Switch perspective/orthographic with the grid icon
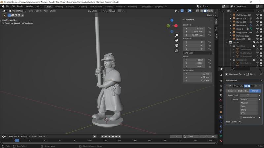Screen dimensions: 264x148 (177, 51)
